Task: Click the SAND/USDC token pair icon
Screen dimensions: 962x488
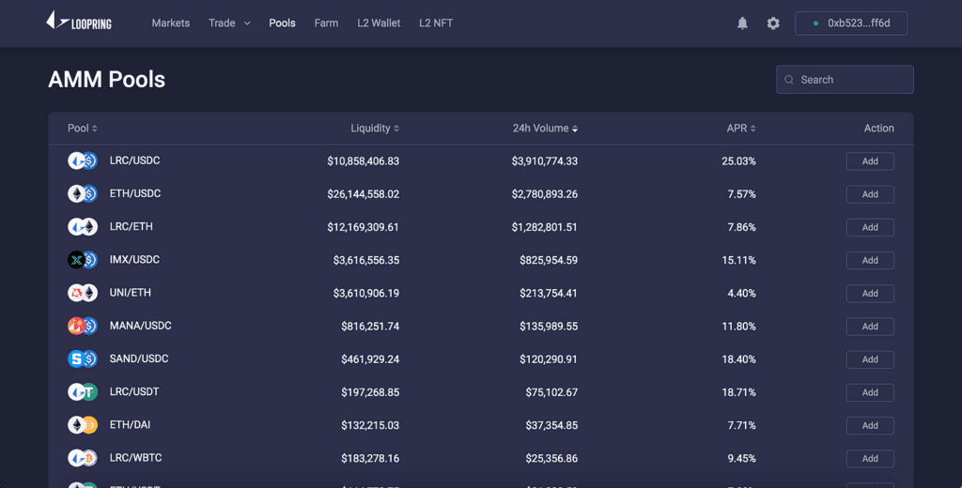Action: pos(83,358)
